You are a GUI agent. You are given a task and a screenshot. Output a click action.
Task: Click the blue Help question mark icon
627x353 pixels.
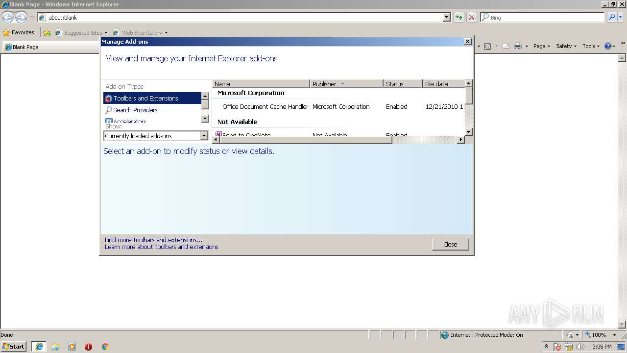(x=608, y=46)
